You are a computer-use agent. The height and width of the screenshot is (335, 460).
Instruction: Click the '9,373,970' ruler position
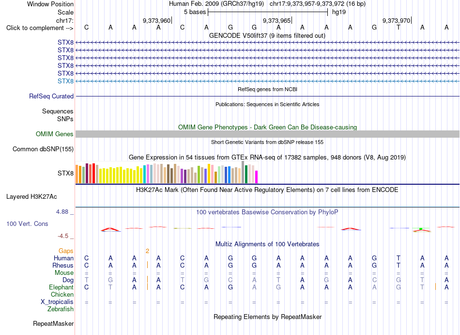[x=397, y=20]
